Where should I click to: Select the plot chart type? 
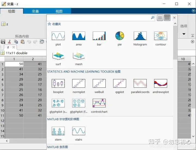point(58,36)
